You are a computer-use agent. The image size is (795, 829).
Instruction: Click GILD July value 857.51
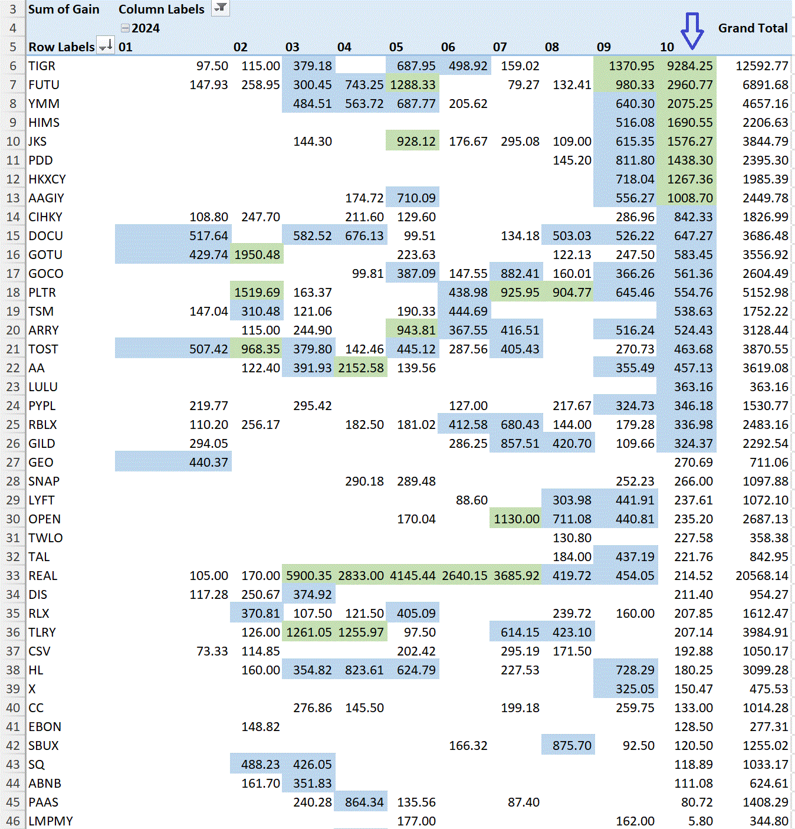coord(520,444)
